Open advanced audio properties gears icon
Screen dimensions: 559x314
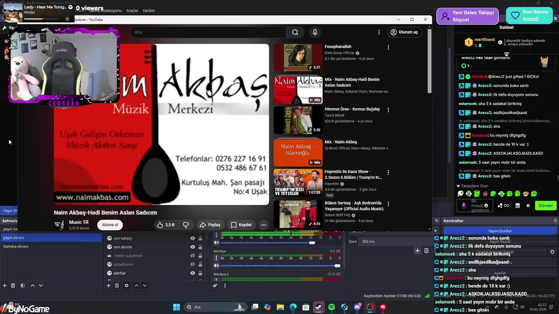(x=215, y=286)
